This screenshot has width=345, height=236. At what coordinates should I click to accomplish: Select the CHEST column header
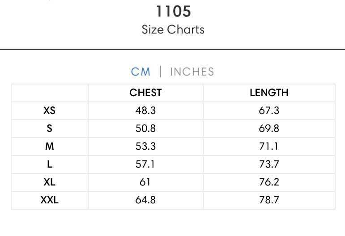point(145,93)
